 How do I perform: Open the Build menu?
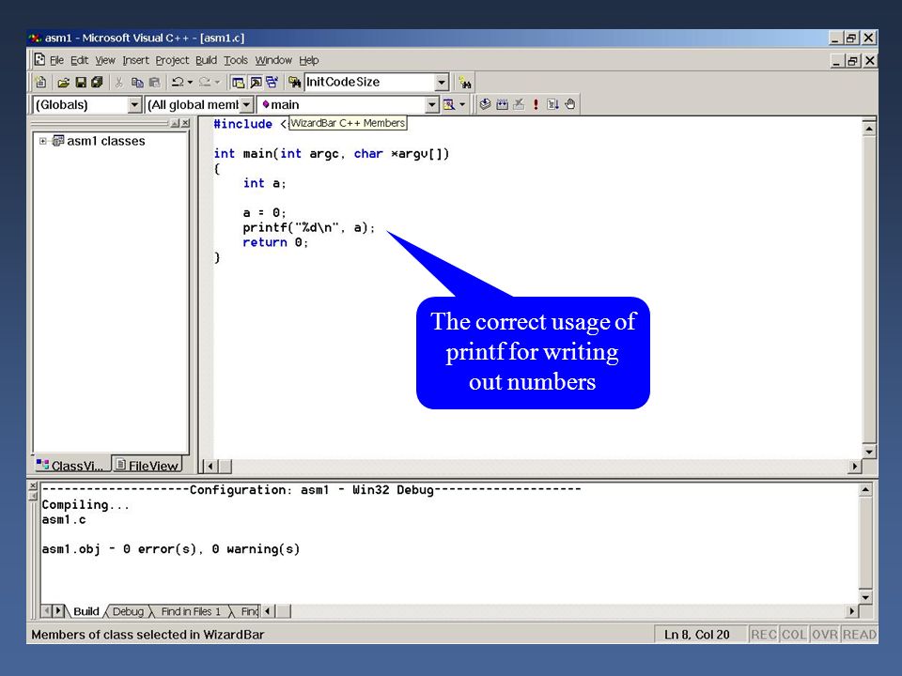(x=206, y=60)
